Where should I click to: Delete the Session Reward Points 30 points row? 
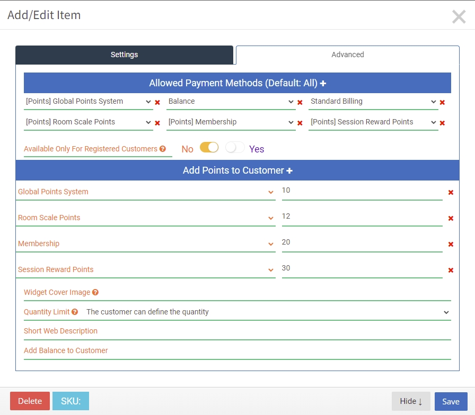(x=451, y=270)
